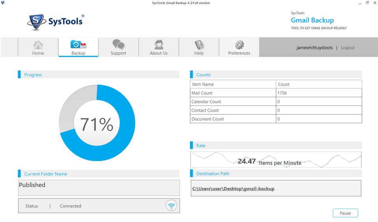Click the 24.47 Items per Minute rate
The height and width of the screenshot is (222, 378).
pos(269,161)
